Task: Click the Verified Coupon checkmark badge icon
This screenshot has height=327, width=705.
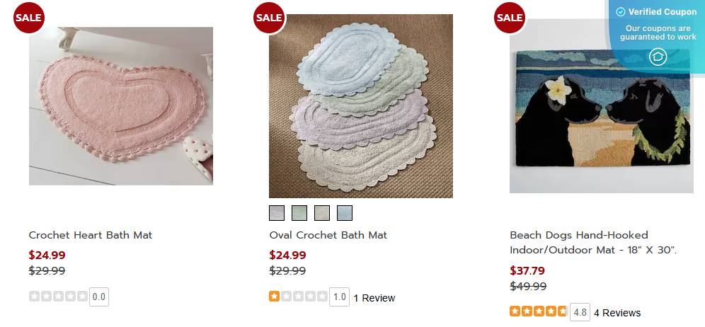Action: [x=620, y=12]
